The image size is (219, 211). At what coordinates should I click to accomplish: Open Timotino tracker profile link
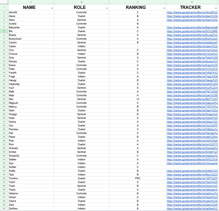(192, 178)
